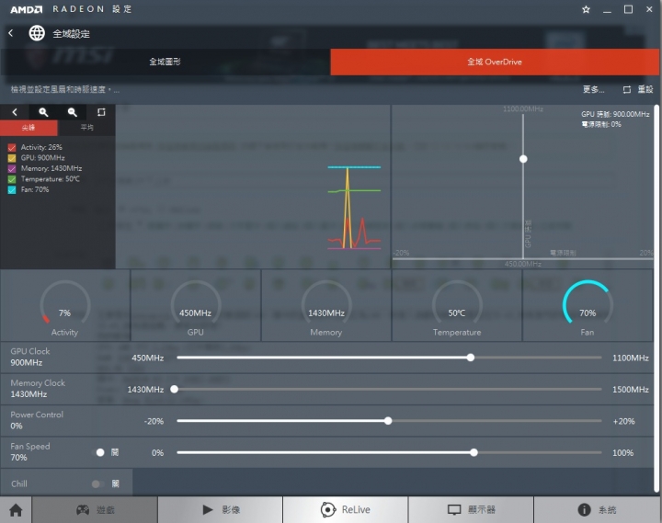The image size is (662, 523).
Task: Go back using the header arrow beside the globe
Action: (x=11, y=33)
